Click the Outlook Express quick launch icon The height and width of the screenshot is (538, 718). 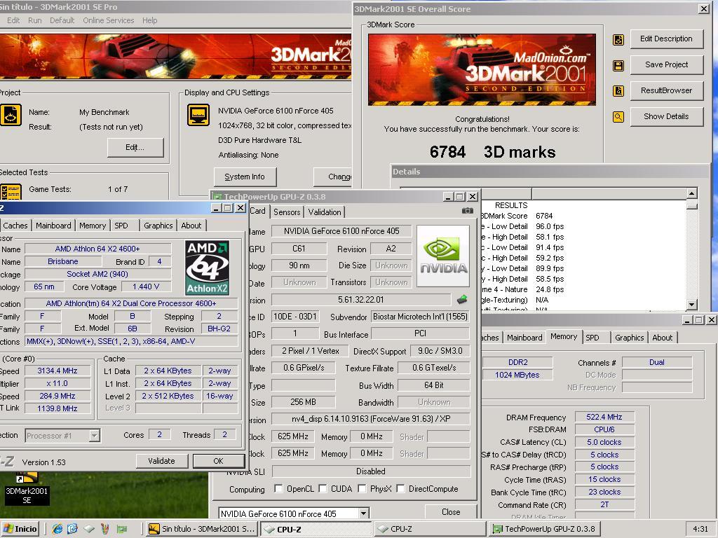[x=72, y=529]
